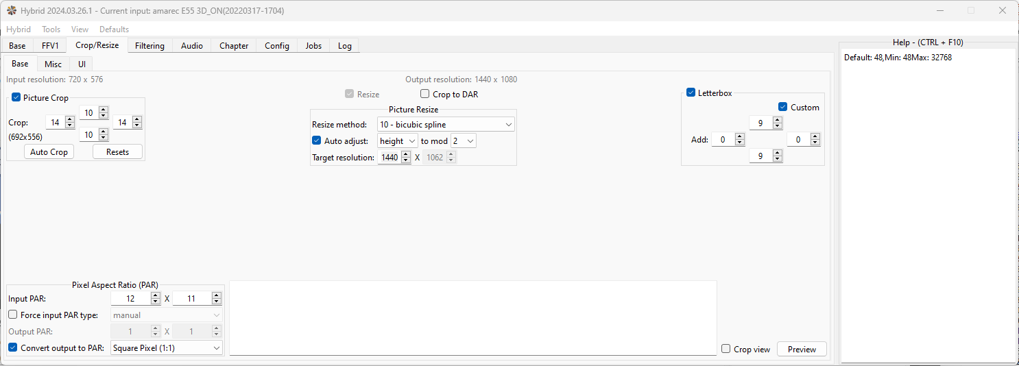Open the Tools menu
Viewport: 1019px width, 366px height.
click(x=51, y=29)
